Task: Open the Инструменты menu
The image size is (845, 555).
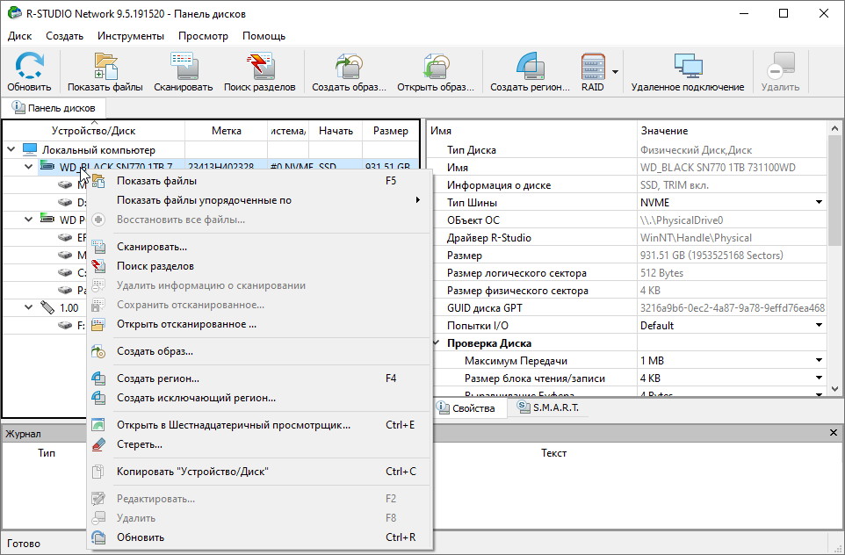Action: [131, 36]
